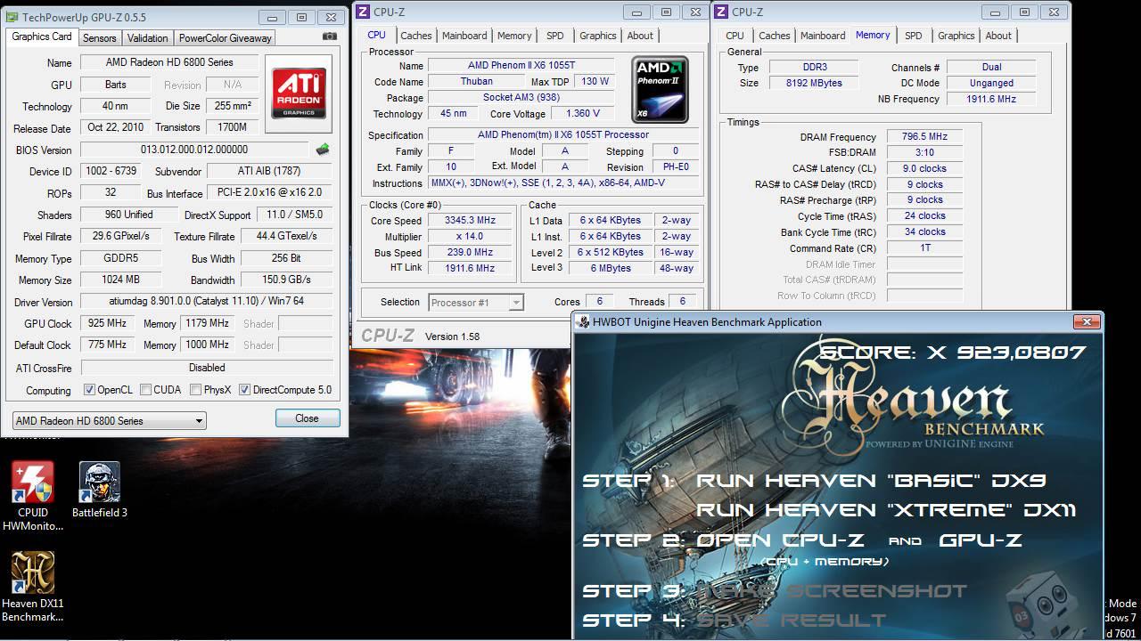Click the GPU Name field AMD Radeon HD 6800

pos(169,62)
